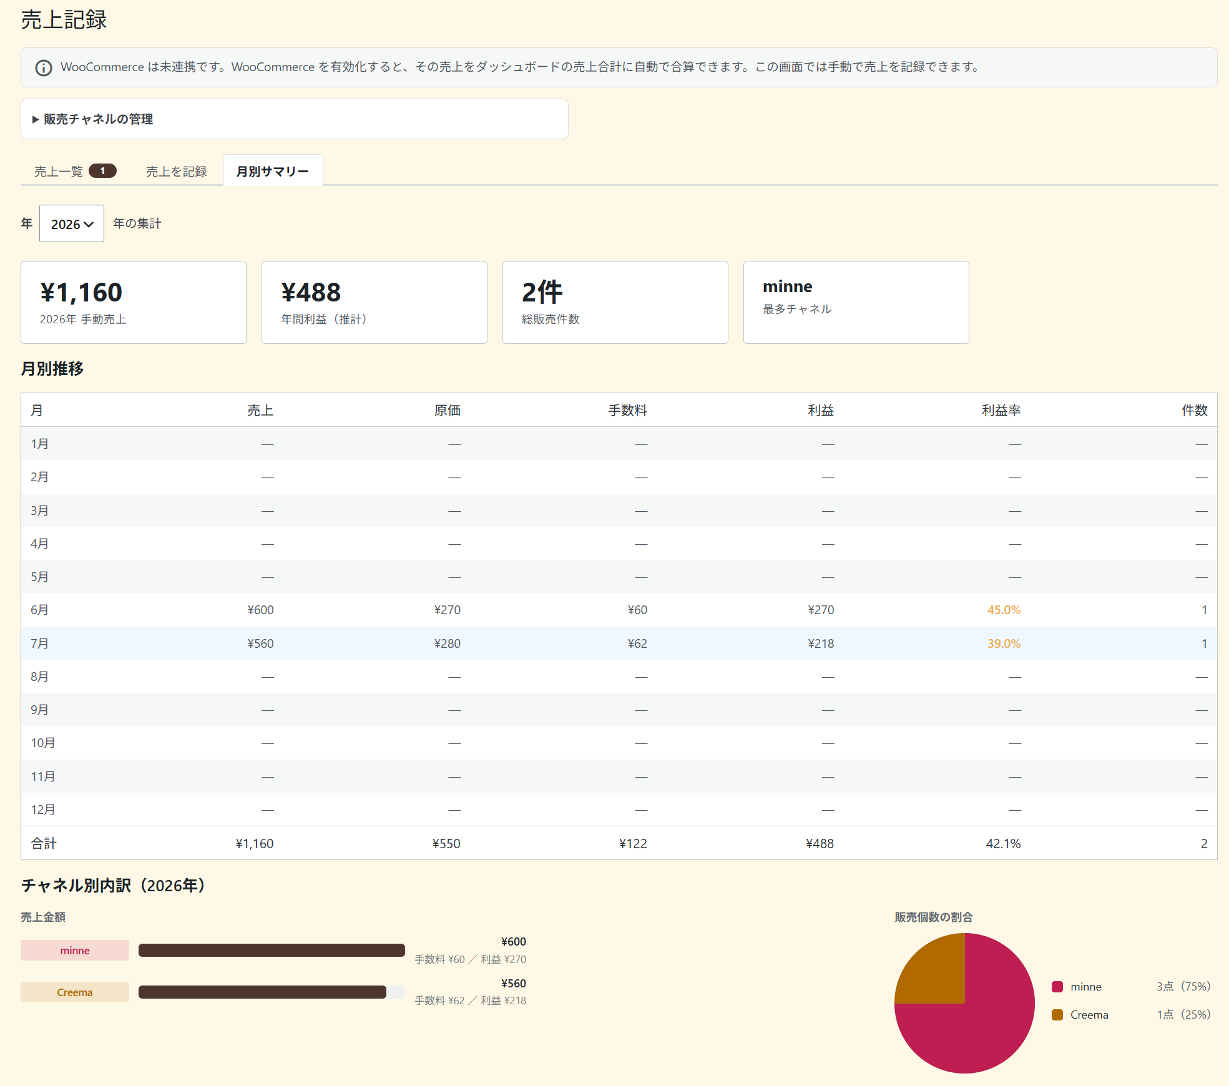The width and height of the screenshot is (1229, 1086).
Task: Click the 1点(25%) legend value
Action: (1183, 1015)
